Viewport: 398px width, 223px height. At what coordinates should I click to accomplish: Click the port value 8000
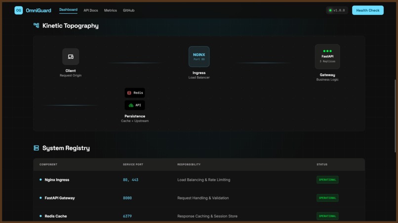(127, 198)
